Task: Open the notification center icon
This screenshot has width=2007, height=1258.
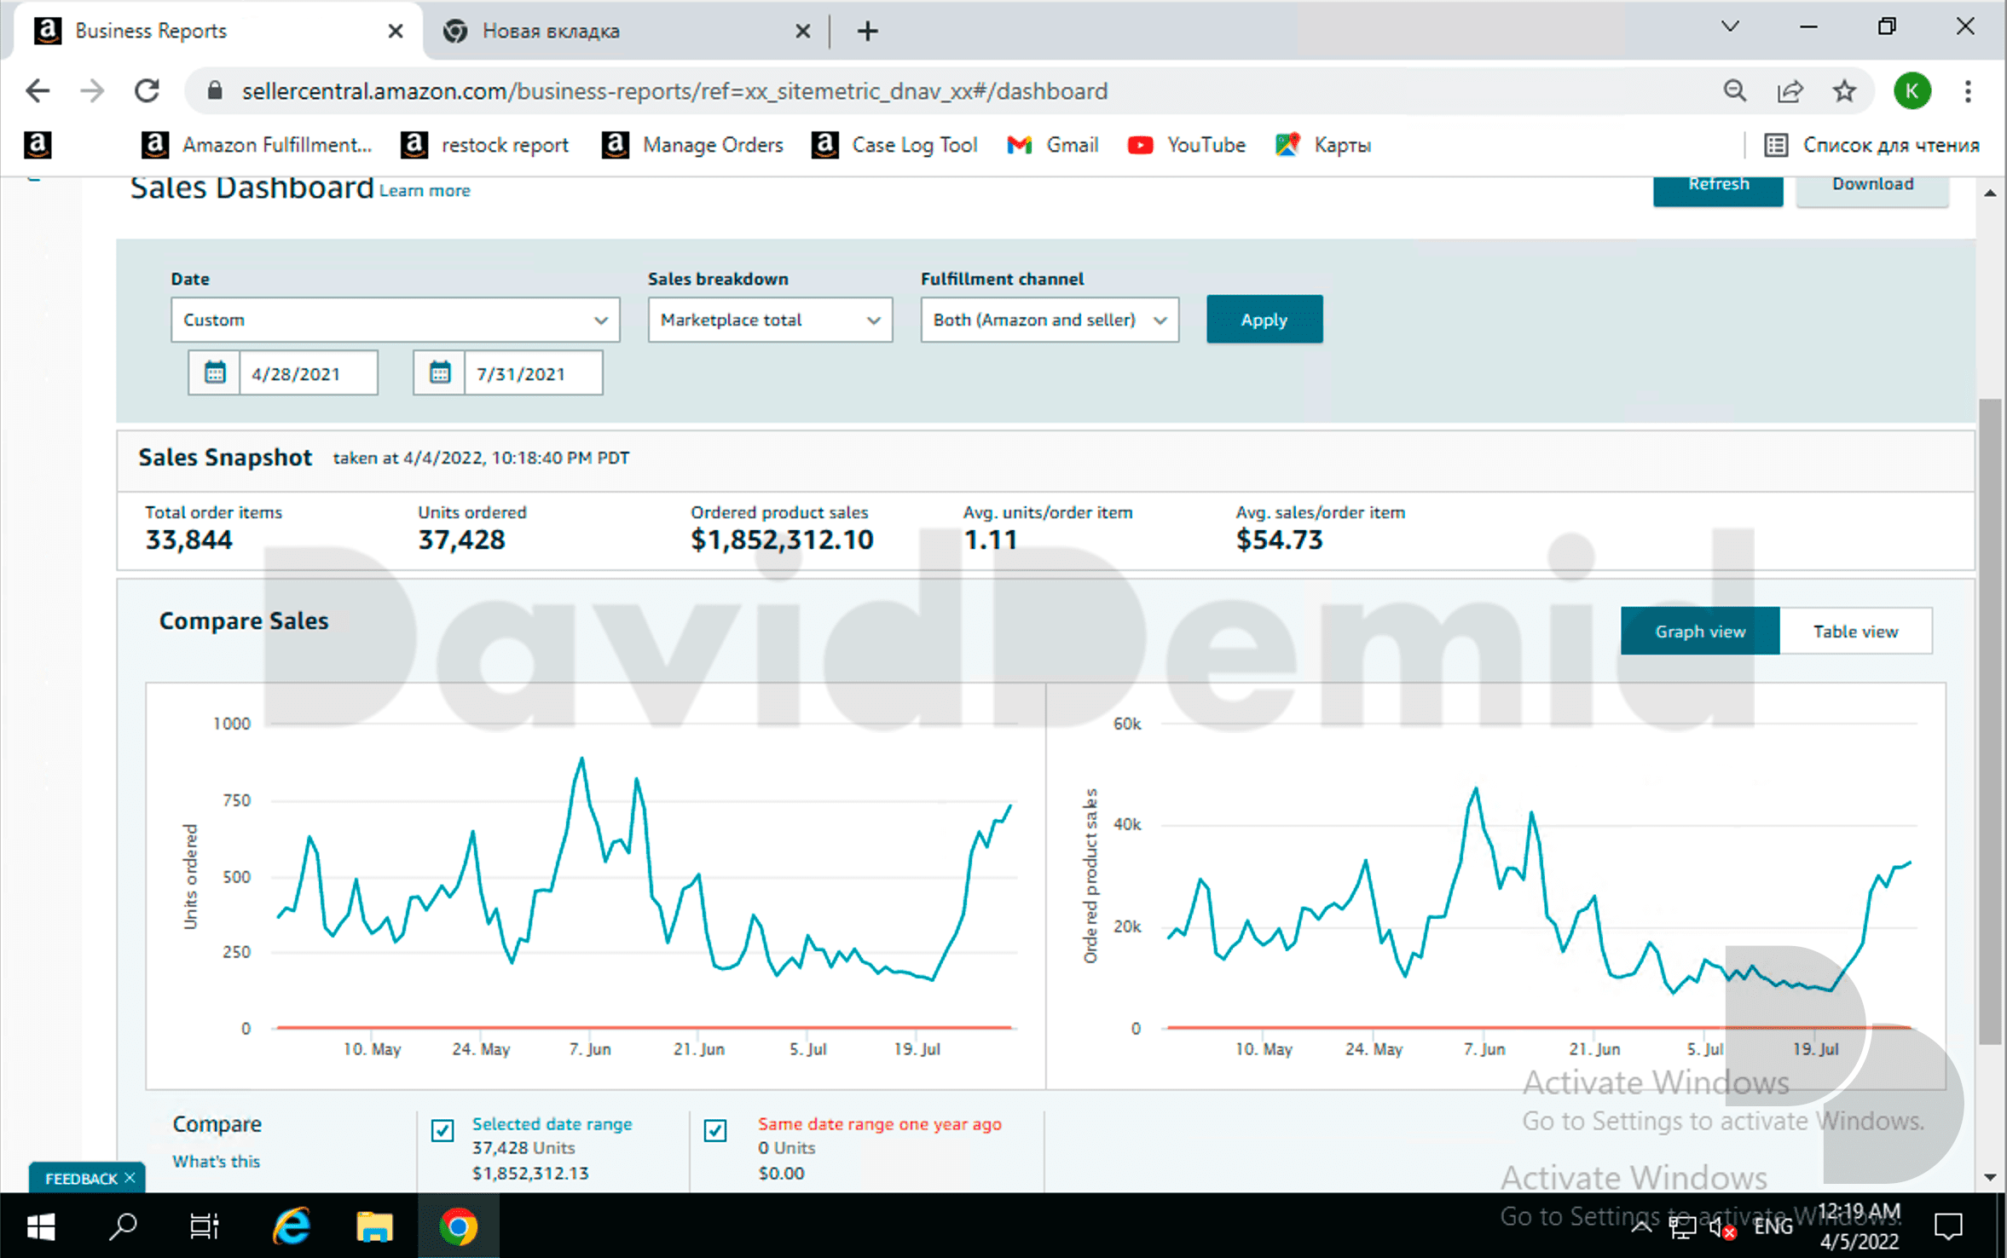Action: (1948, 1227)
